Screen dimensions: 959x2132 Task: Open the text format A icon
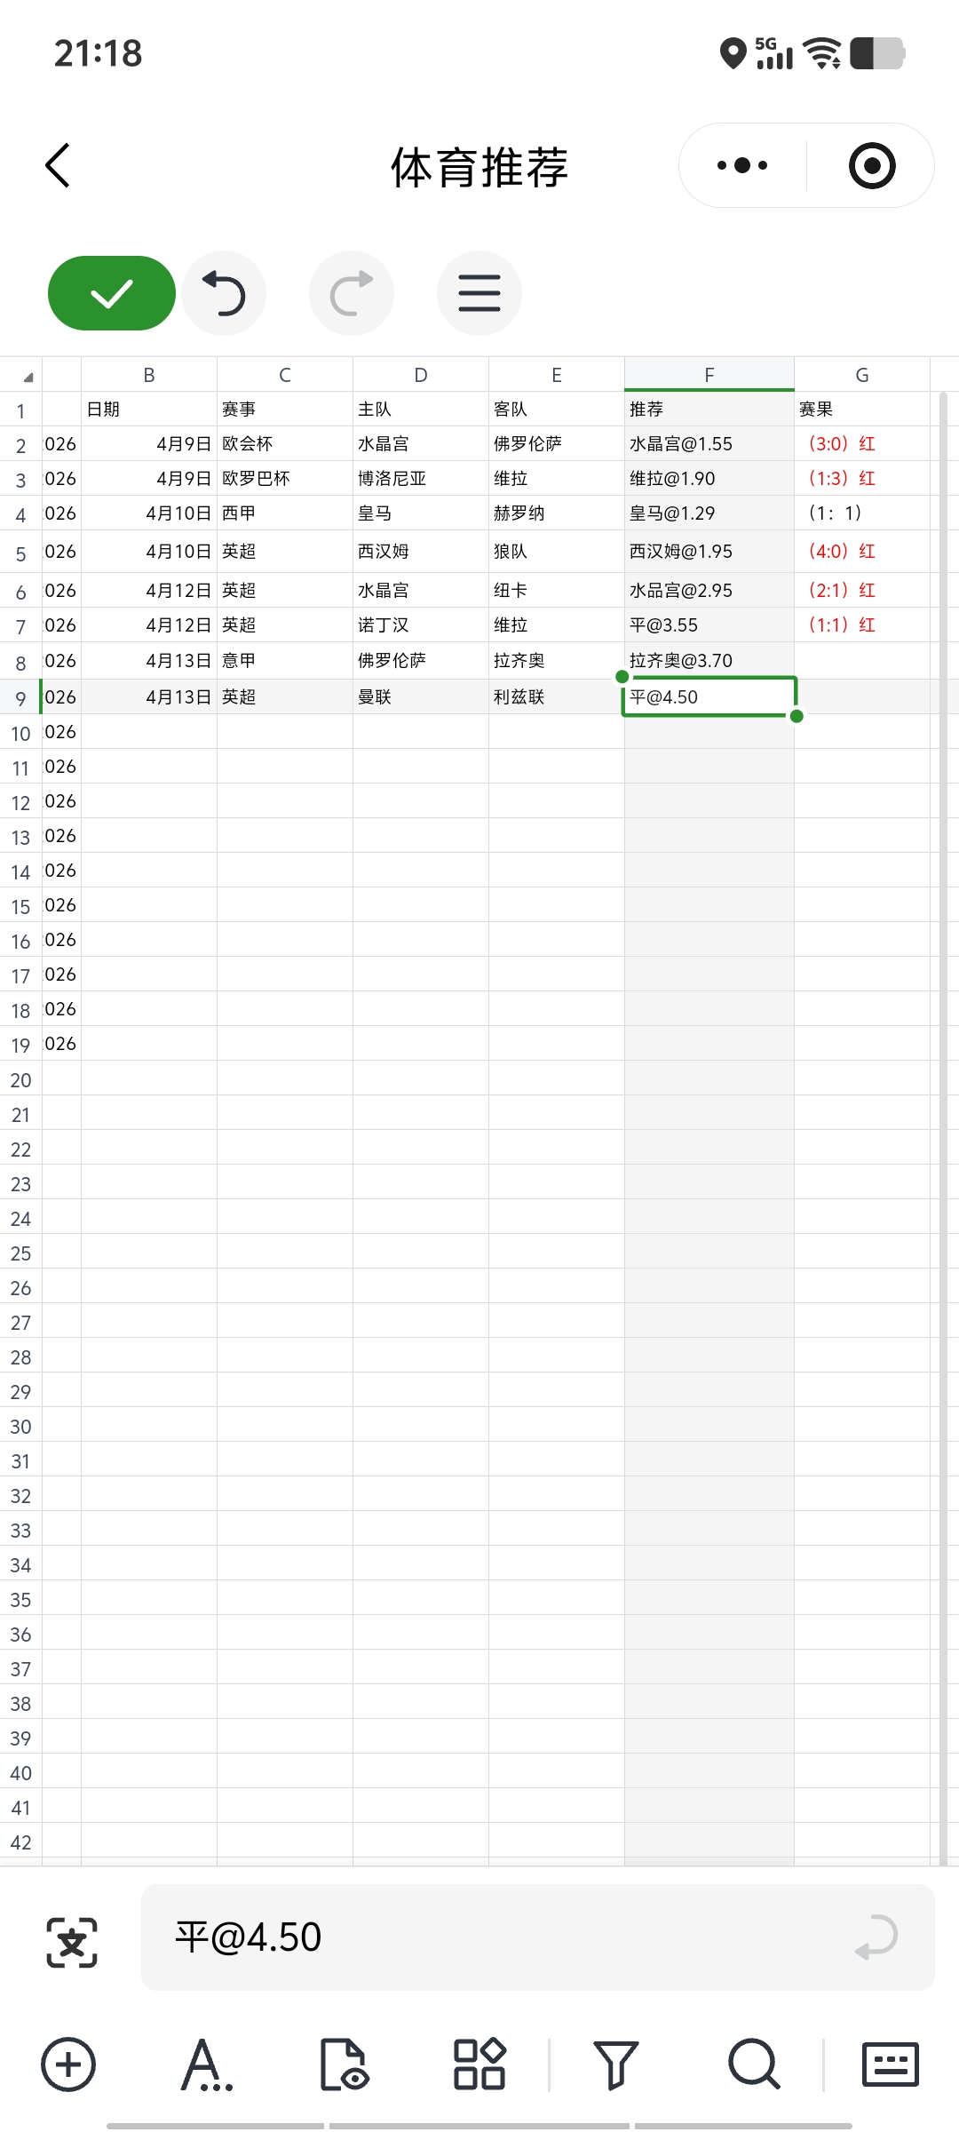pyautogui.click(x=206, y=2064)
